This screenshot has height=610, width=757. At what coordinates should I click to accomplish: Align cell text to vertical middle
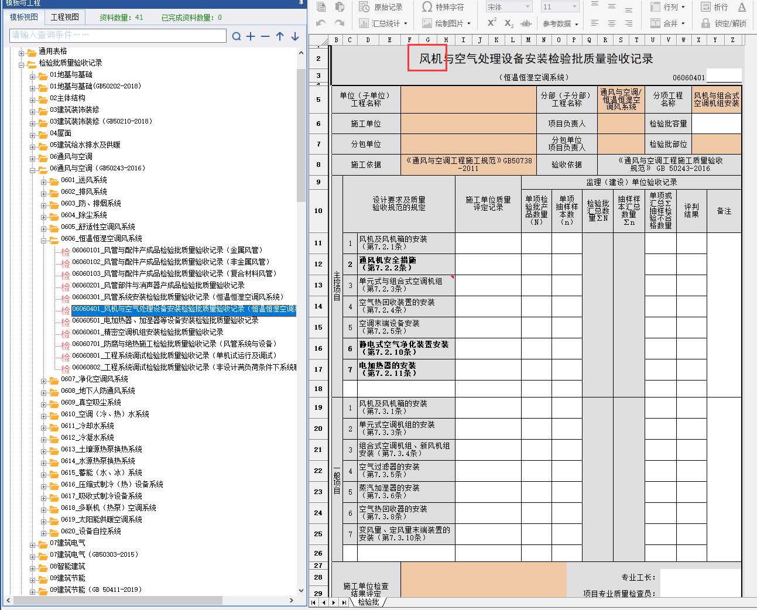click(x=612, y=7)
